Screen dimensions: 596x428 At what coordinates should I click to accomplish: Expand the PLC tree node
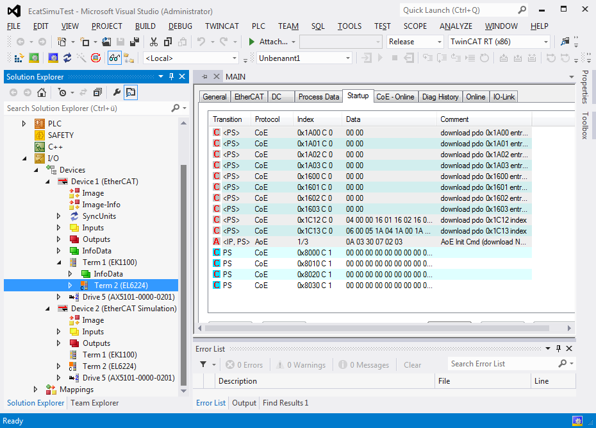[x=24, y=124]
